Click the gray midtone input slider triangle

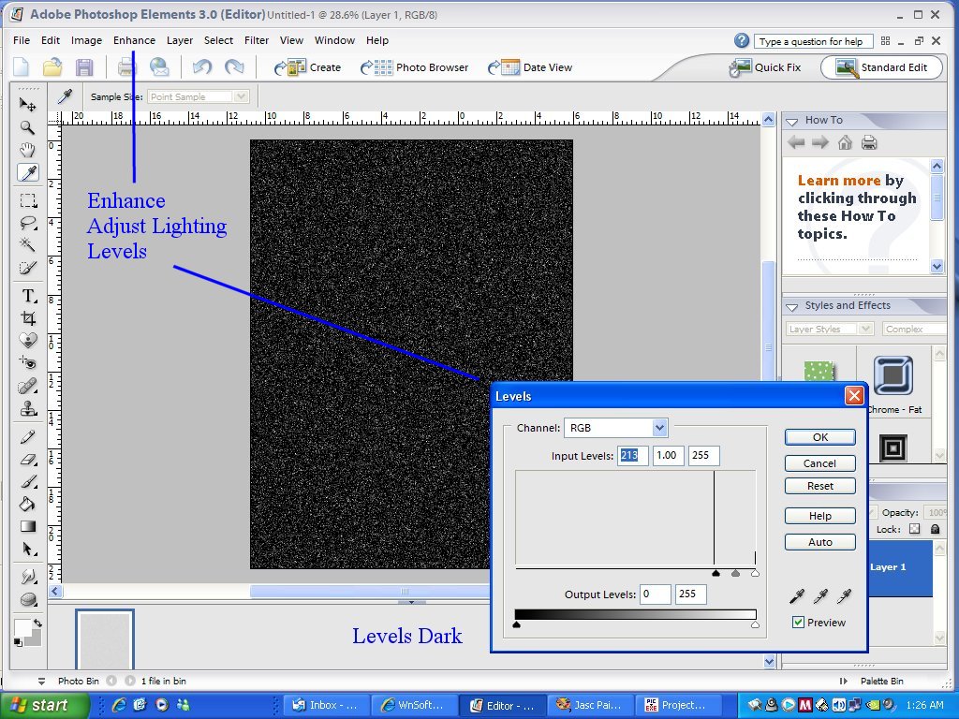click(x=736, y=573)
